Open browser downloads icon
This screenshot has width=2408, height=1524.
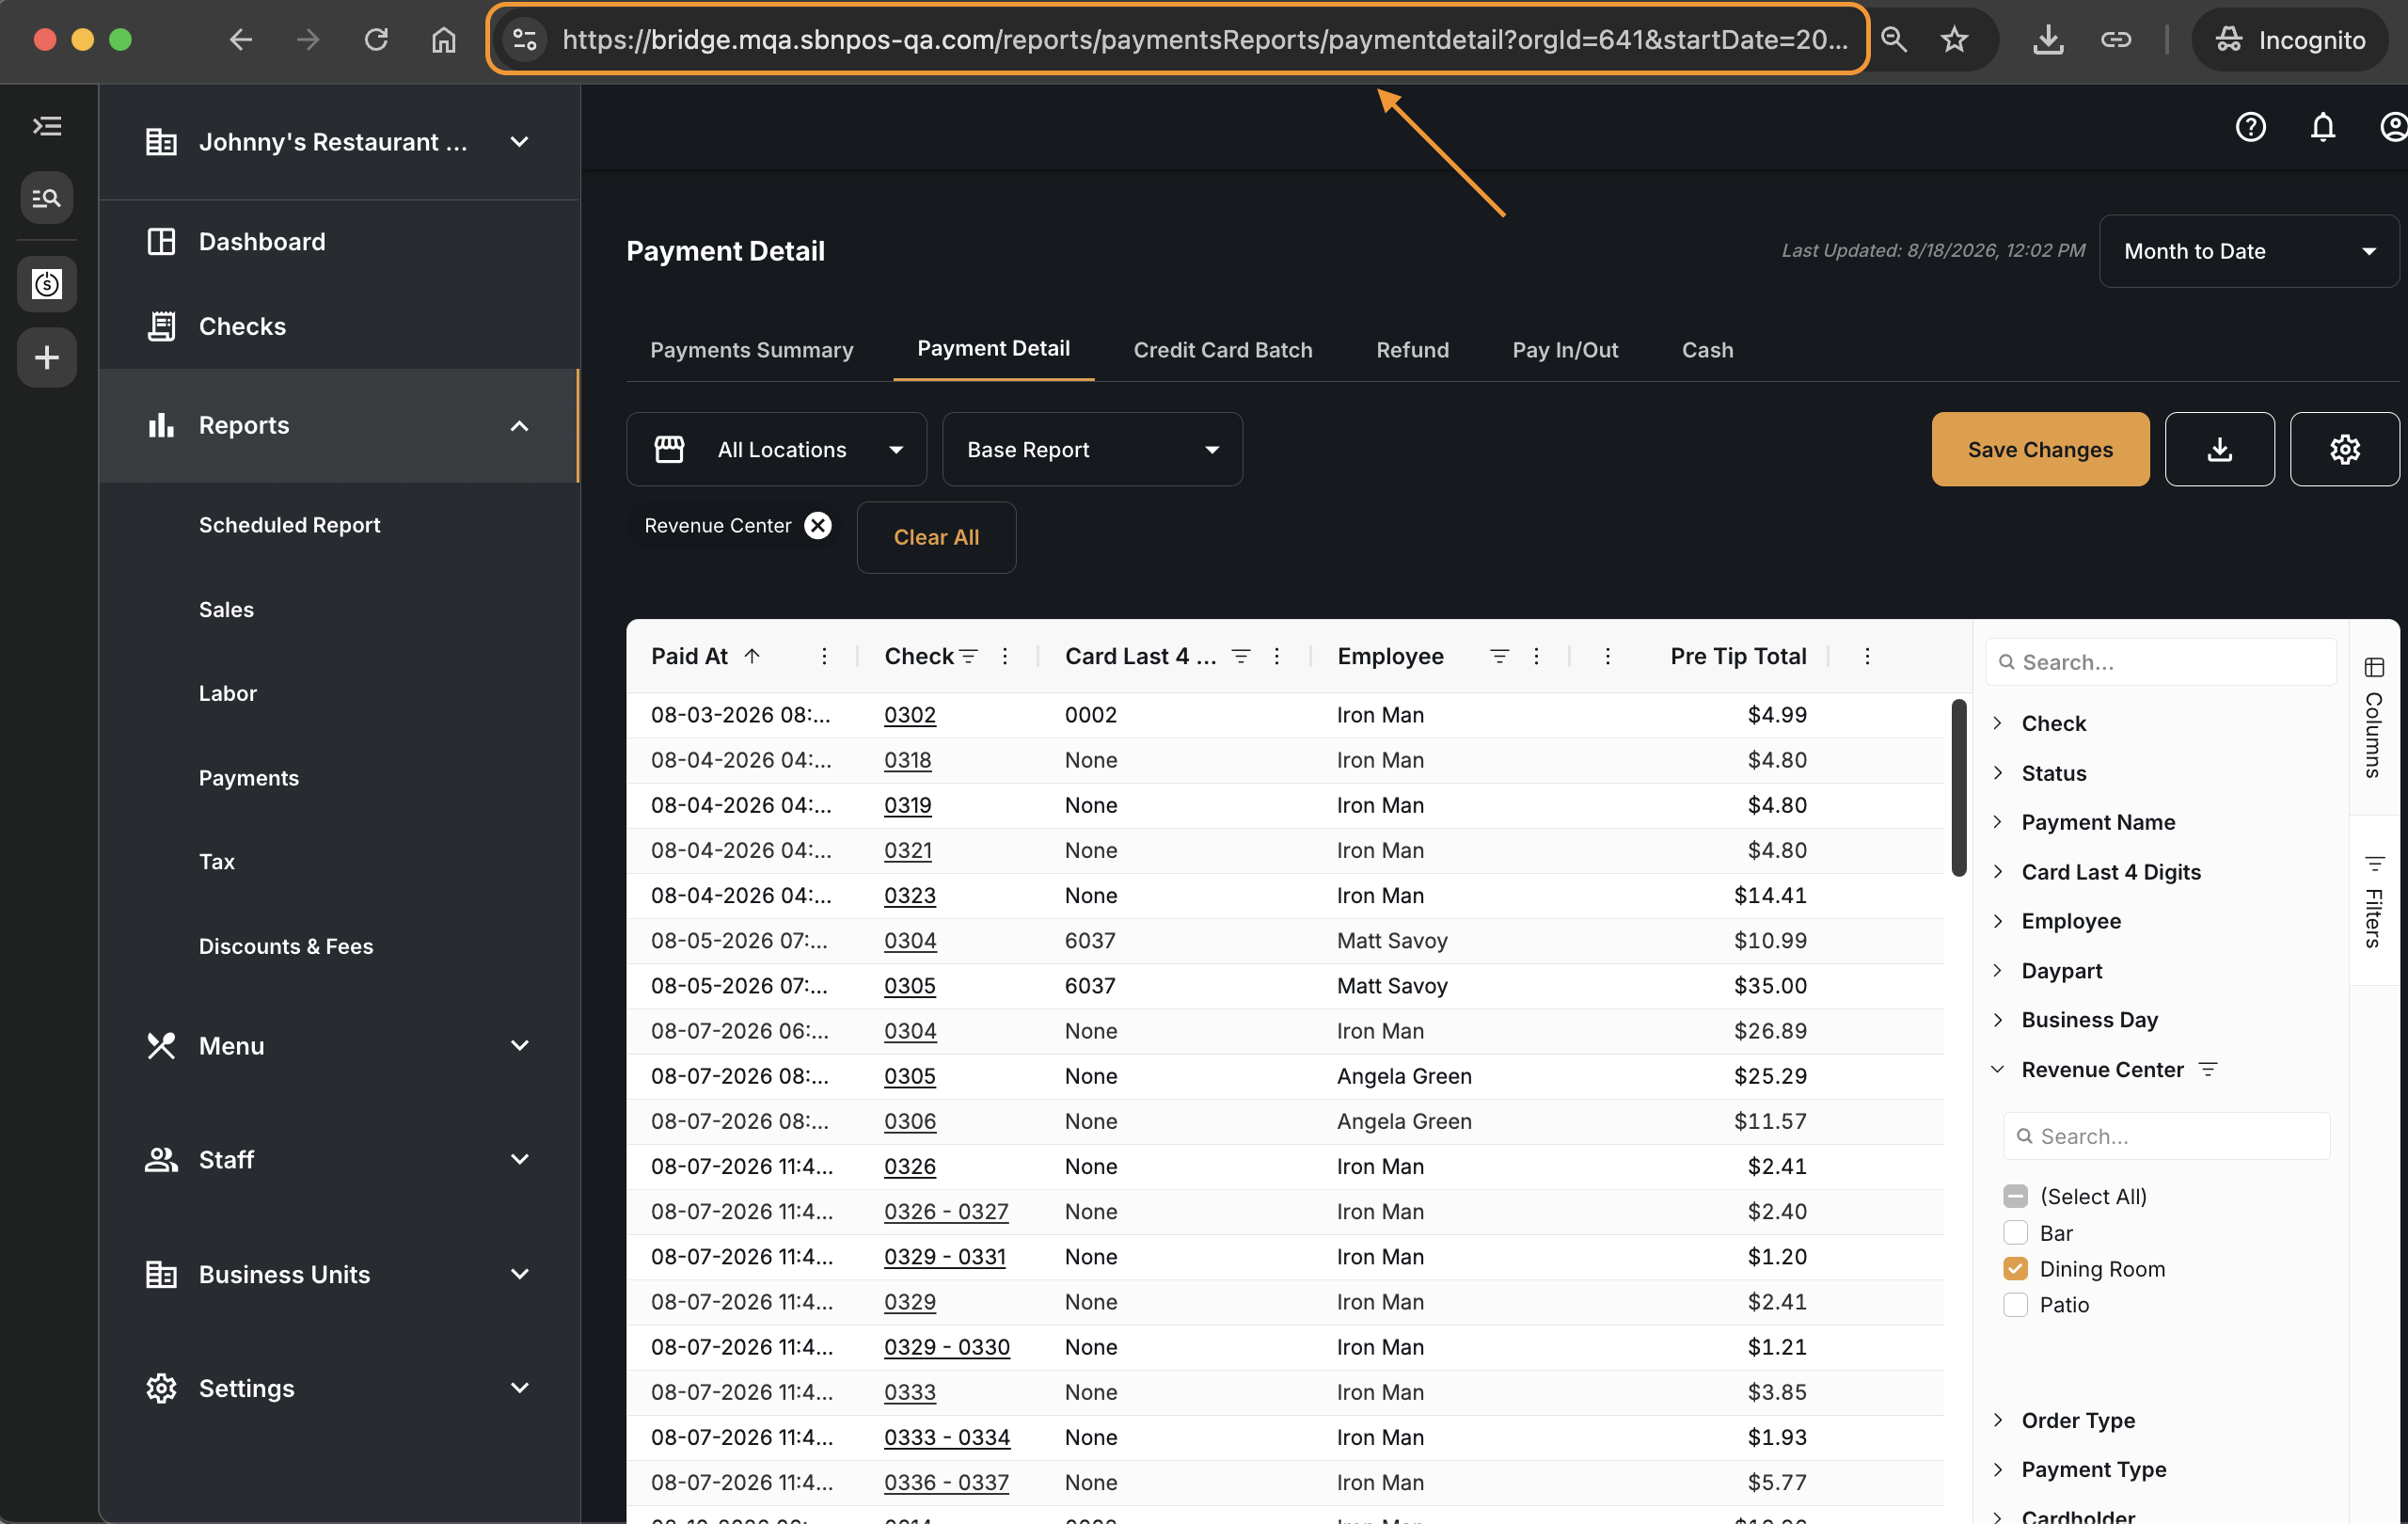[2048, 40]
